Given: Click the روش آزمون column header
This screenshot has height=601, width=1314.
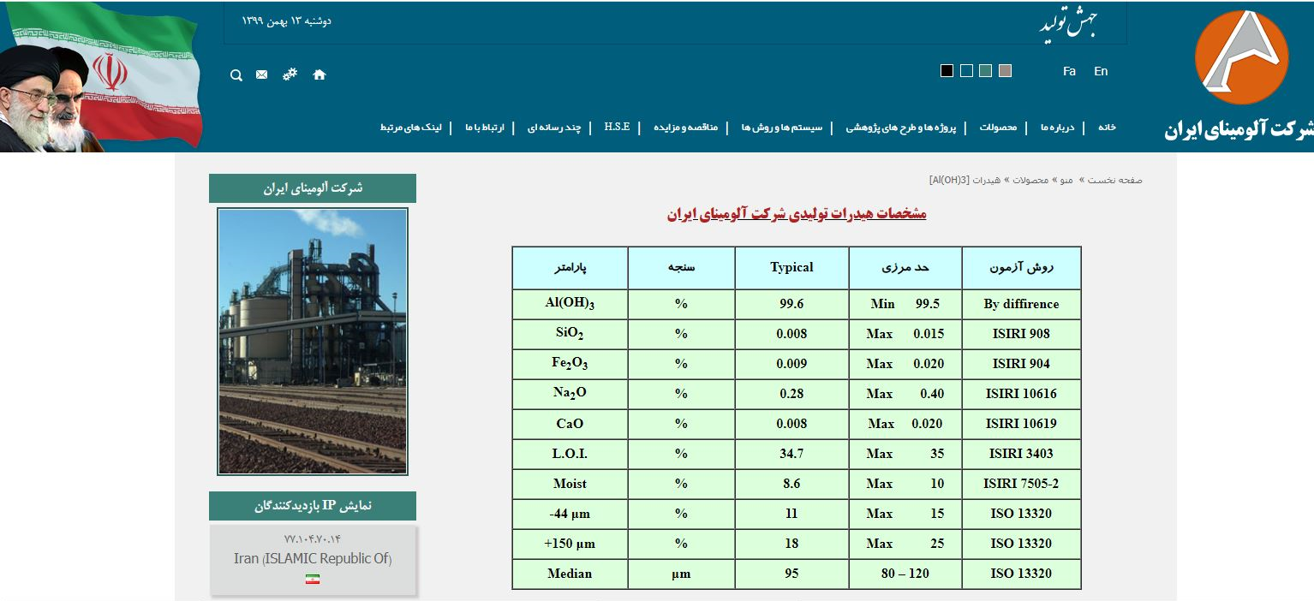Looking at the screenshot, I should 1021,267.
